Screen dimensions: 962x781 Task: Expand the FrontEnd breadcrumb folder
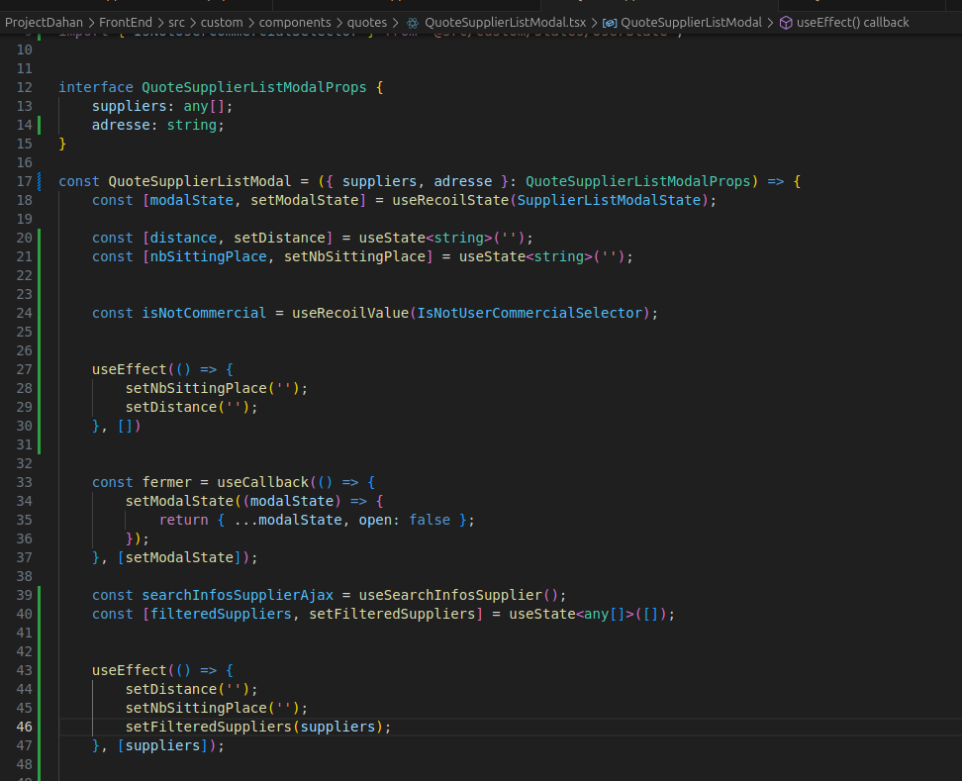(x=125, y=22)
